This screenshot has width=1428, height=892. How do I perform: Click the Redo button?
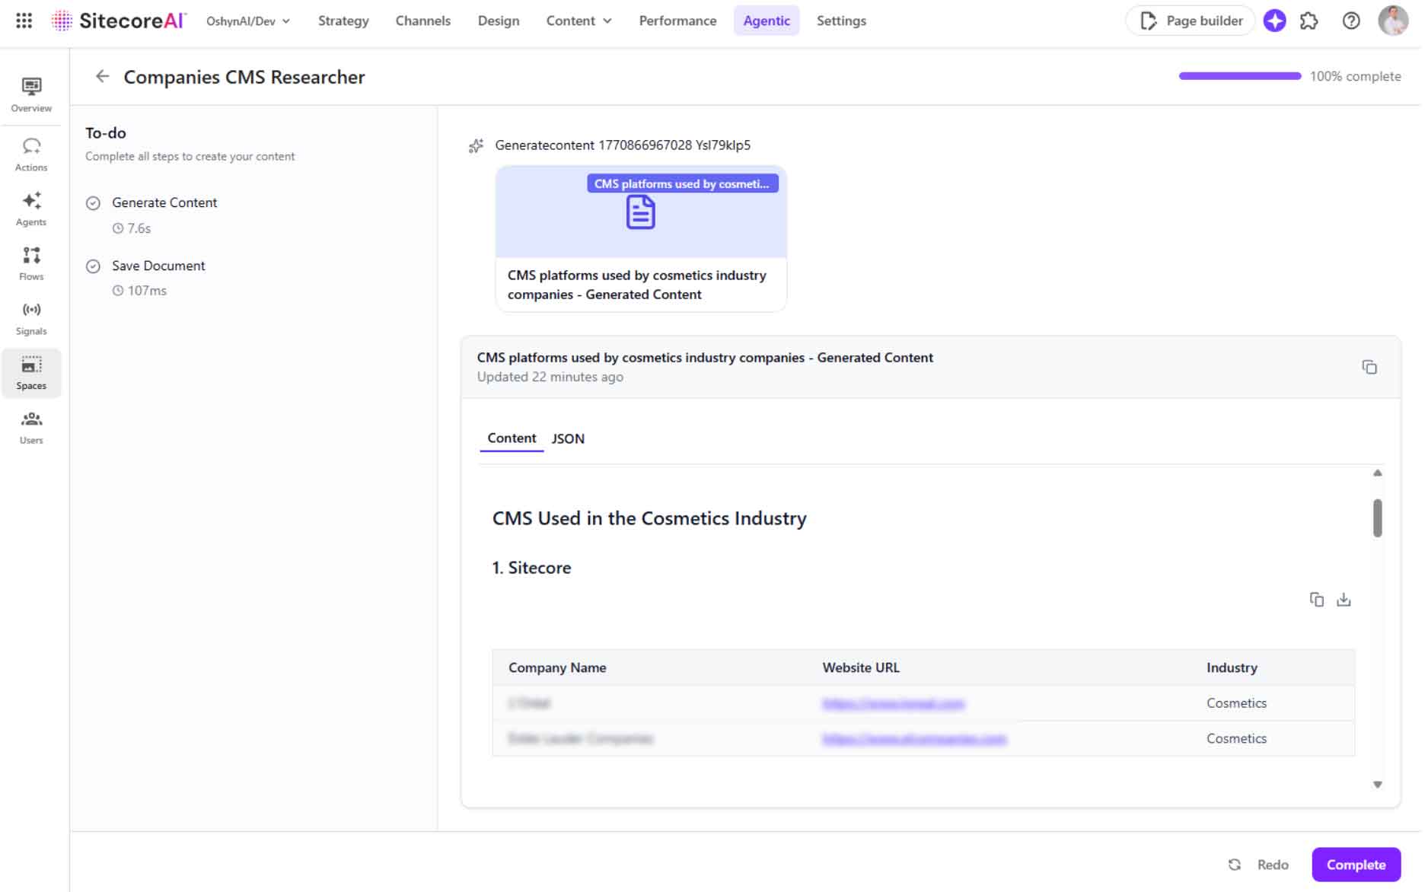[x=1259, y=865]
